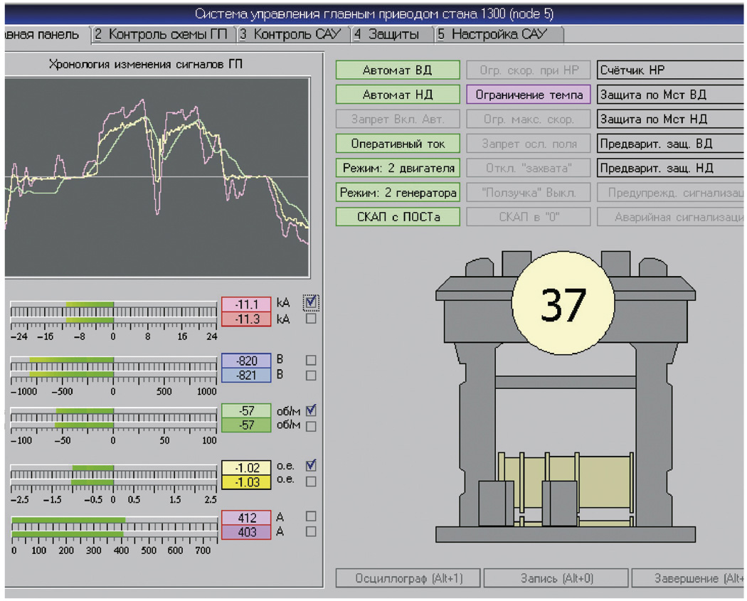Image resolution: width=747 pixels, height=601 pixels.
Task: Tick the unchecked об/м checkbox
Action: click(311, 426)
